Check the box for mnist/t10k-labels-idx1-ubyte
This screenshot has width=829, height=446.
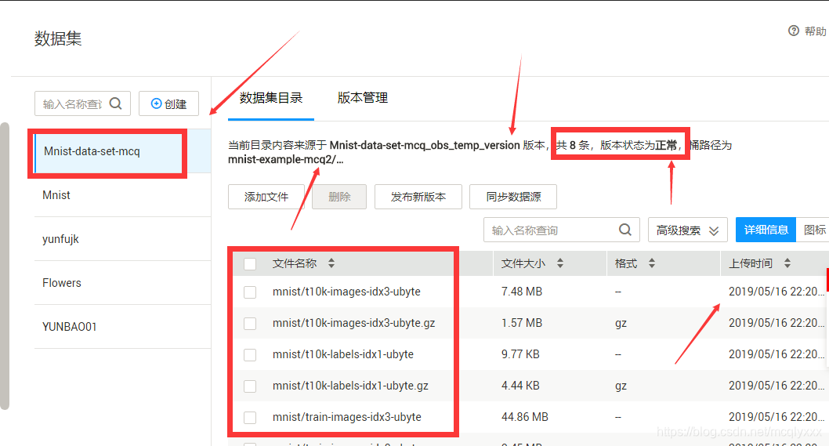click(x=250, y=354)
